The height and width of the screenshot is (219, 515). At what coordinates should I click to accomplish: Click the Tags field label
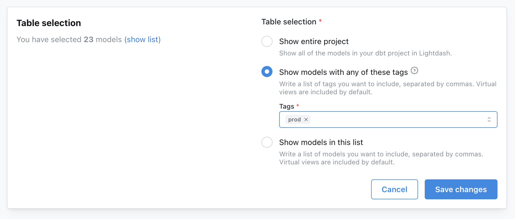pyautogui.click(x=286, y=106)
